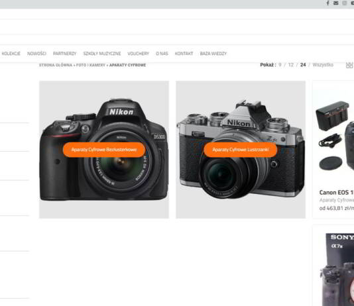Open VOUCHERY menu item

[138, 54]
